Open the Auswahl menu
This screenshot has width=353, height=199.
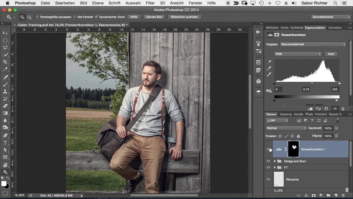133,3
